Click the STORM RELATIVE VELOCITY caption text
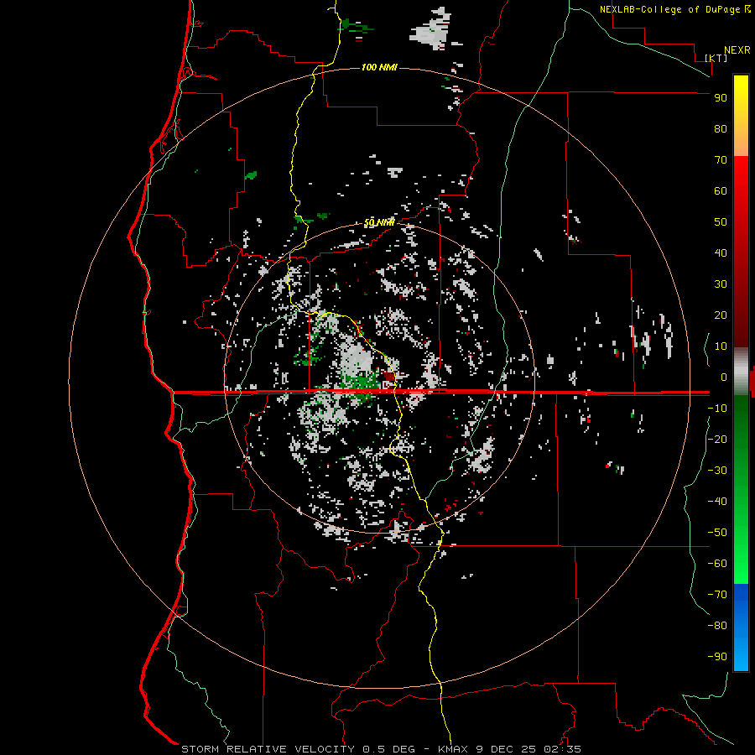755x755 pixels. click(269, 749)
